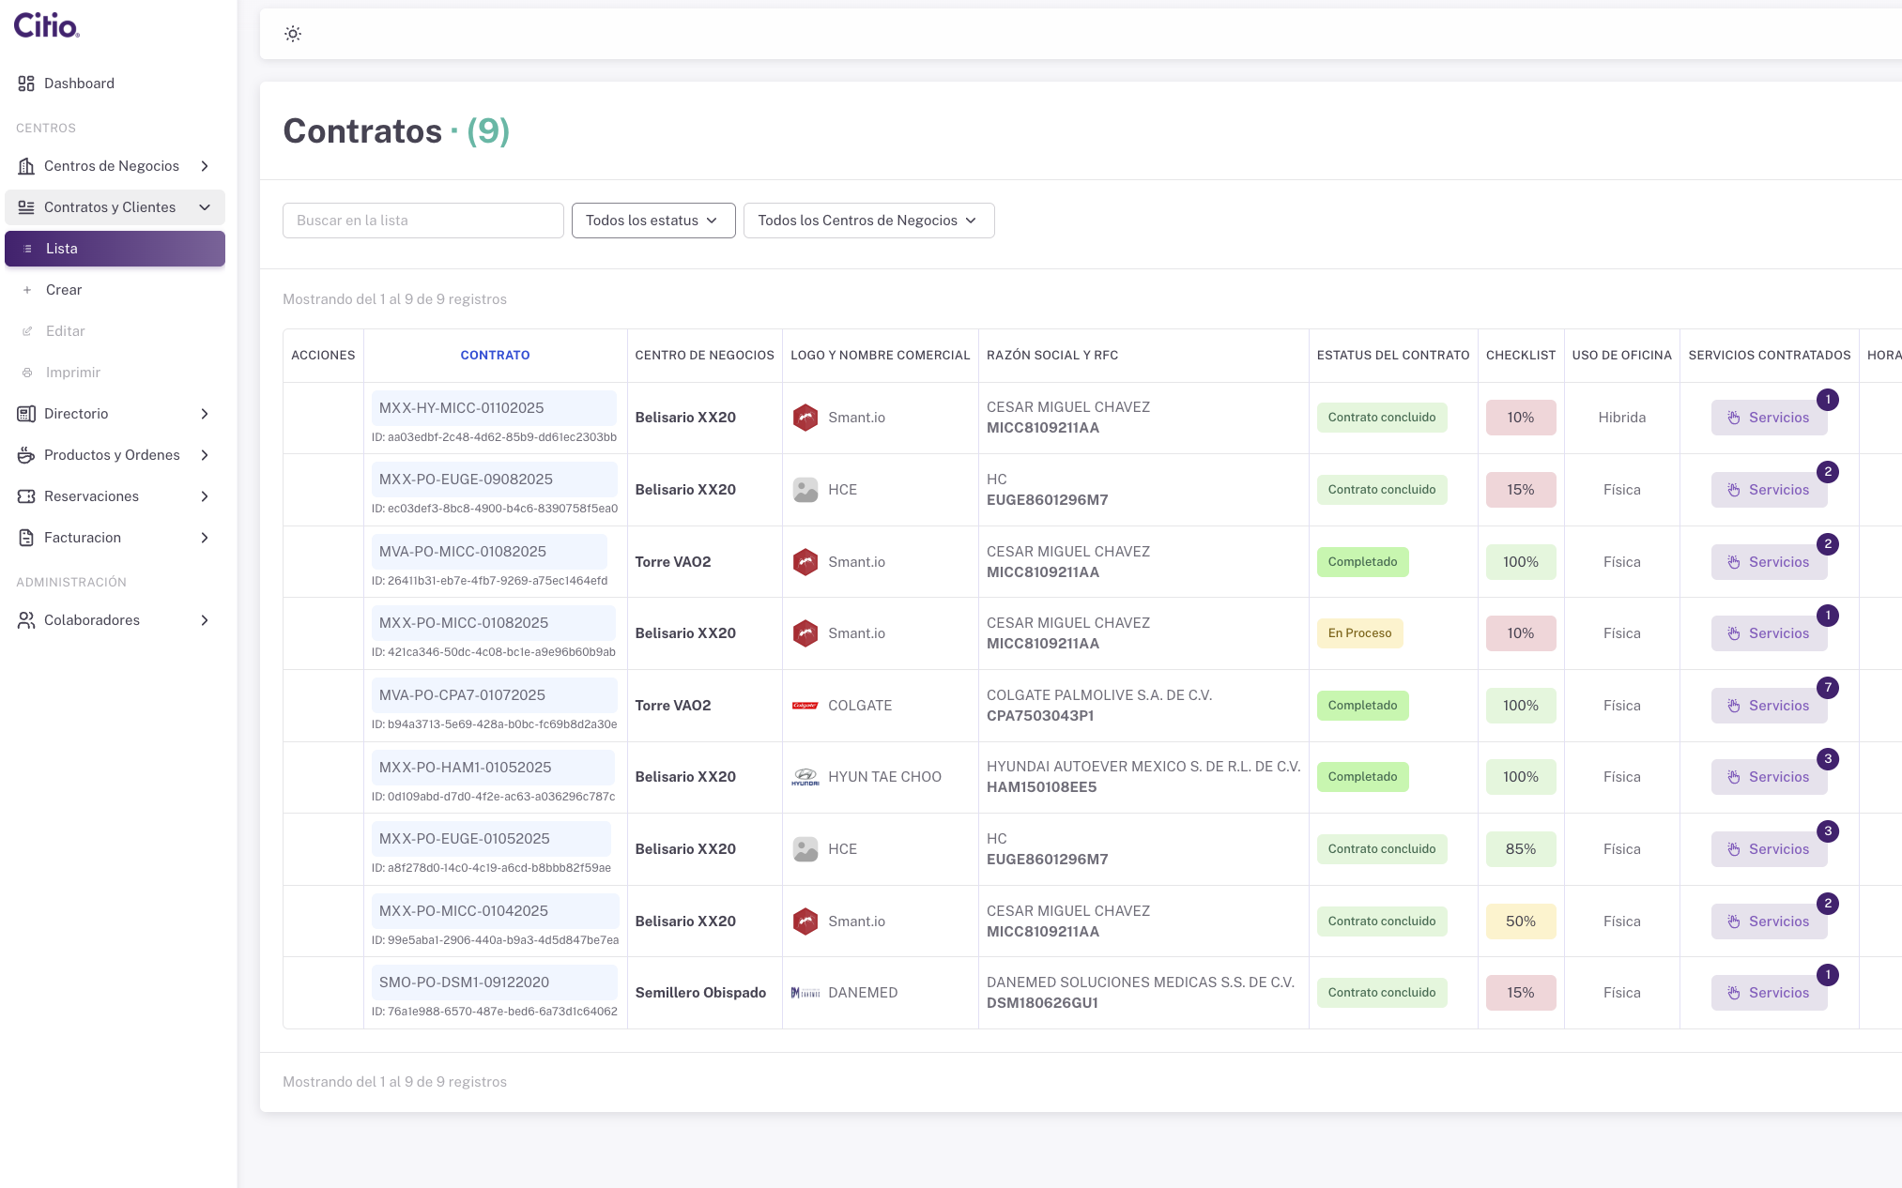Open Todos los Centros de Negocios filter
The height and width of the screenshot is (1188, 1902).
click(x=867, y=221)
